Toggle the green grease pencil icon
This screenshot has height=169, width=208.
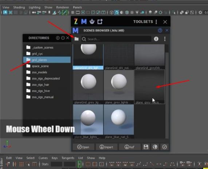click(x=65, y=12)
